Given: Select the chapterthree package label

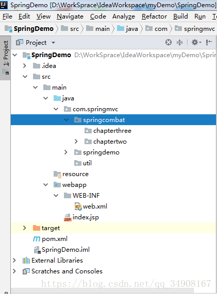Looking at the screenshot, I should point(112,131).
